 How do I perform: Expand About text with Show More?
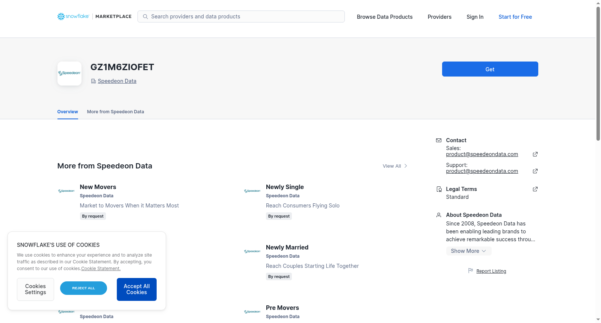click(468, 251)
